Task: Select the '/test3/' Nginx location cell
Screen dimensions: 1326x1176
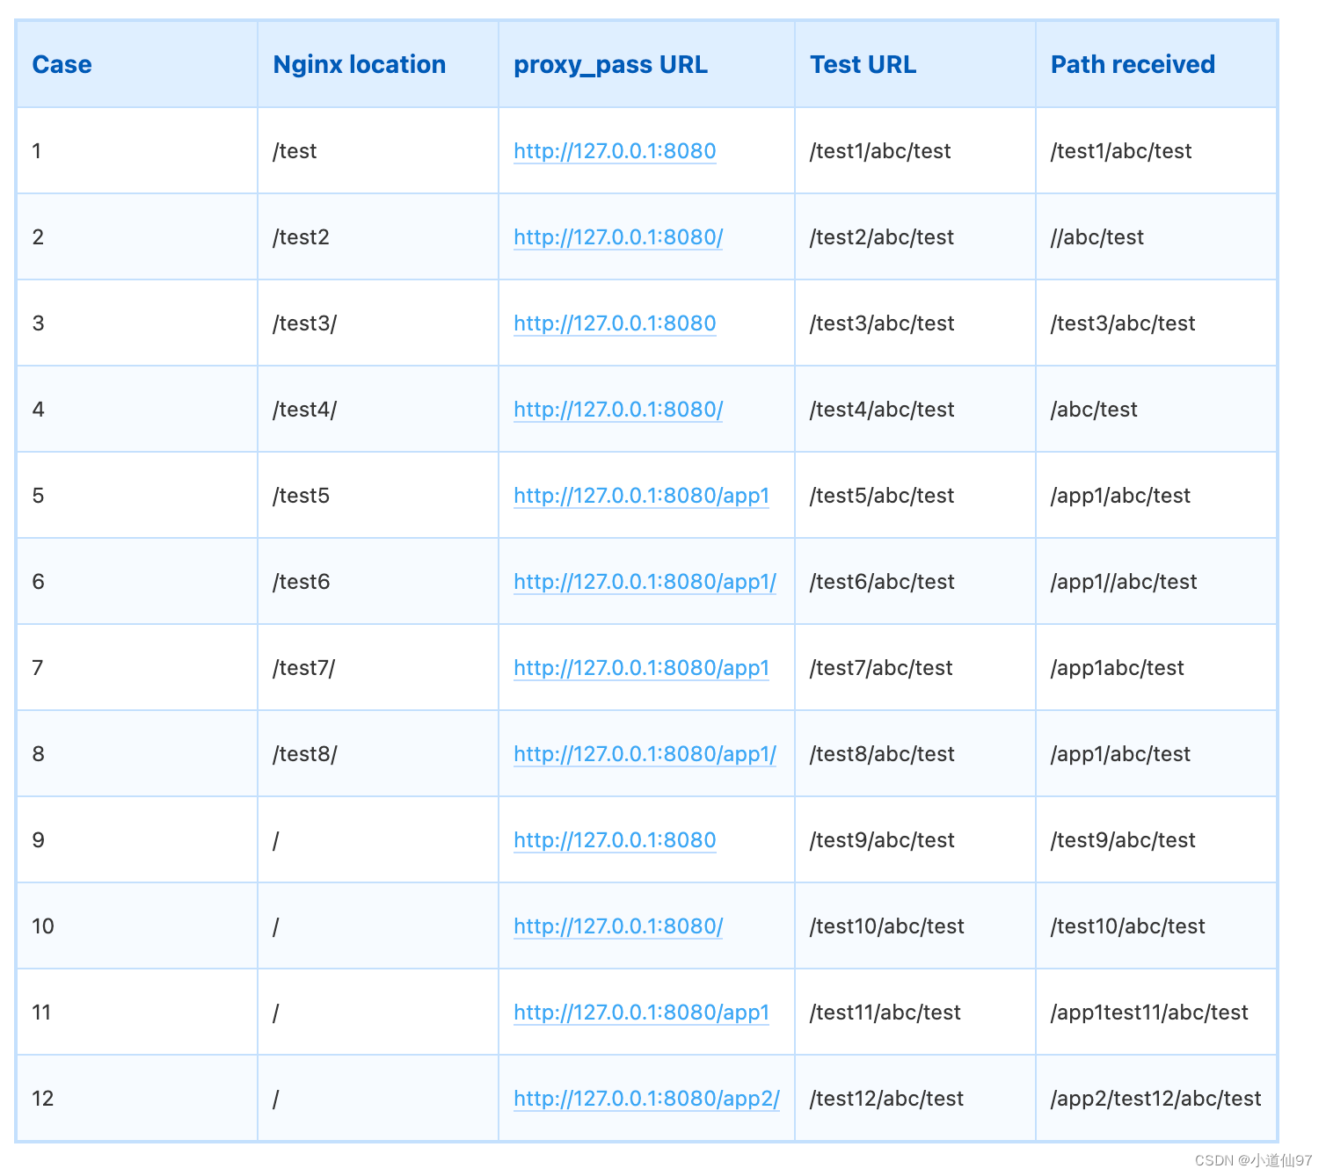Action: click(x=378, y=323)
